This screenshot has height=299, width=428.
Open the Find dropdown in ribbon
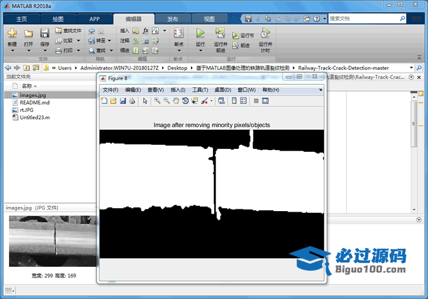(x=111, y=50)
